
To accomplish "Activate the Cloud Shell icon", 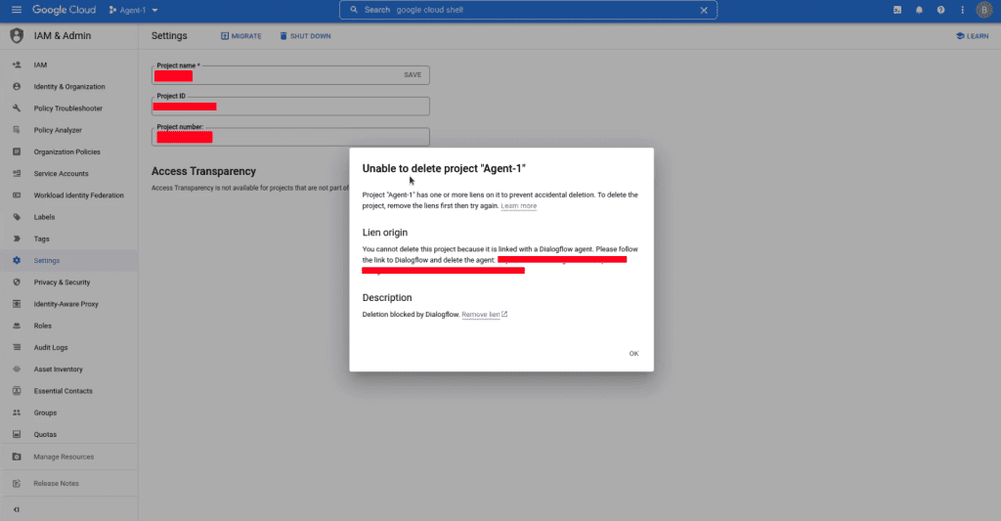I will point(897,10).
